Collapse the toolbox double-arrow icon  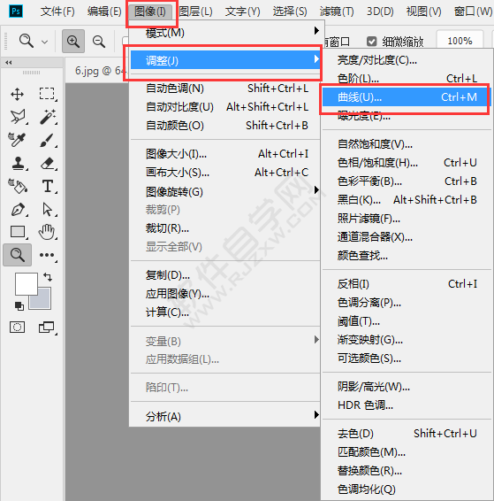click(9, 63)
